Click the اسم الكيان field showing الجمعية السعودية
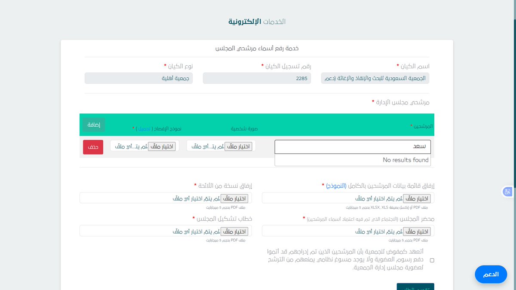516x290 pixels. tap(375, 78)
